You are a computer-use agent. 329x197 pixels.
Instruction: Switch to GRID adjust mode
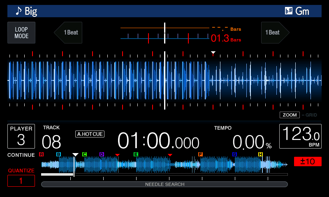310,115
